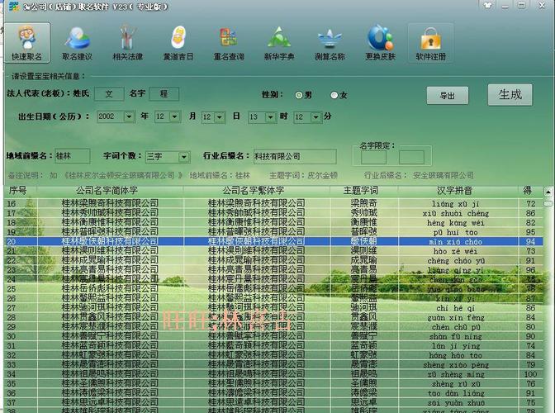Select row 31 桂林蓝奇颖科技有限公司
Screen dimensions: 555x413
point(273,346)
